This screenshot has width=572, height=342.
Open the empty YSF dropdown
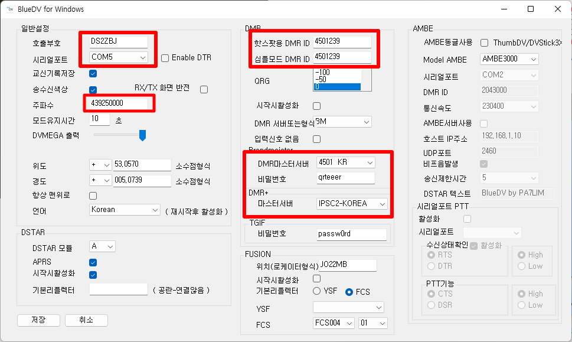348,308
